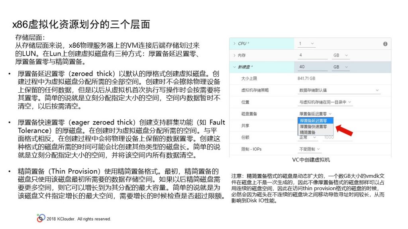Open the 虚拟机存储策略 dropdown showing 数据存储默认值

point(339,90)
